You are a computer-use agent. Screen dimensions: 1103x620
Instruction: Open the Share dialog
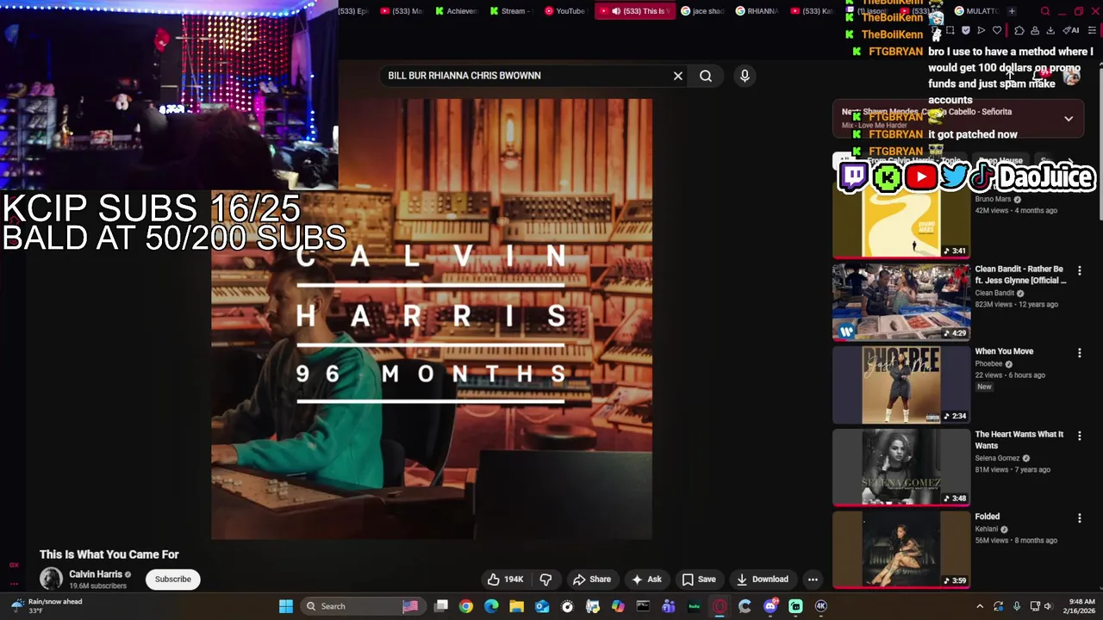click(x=592, y=580)
